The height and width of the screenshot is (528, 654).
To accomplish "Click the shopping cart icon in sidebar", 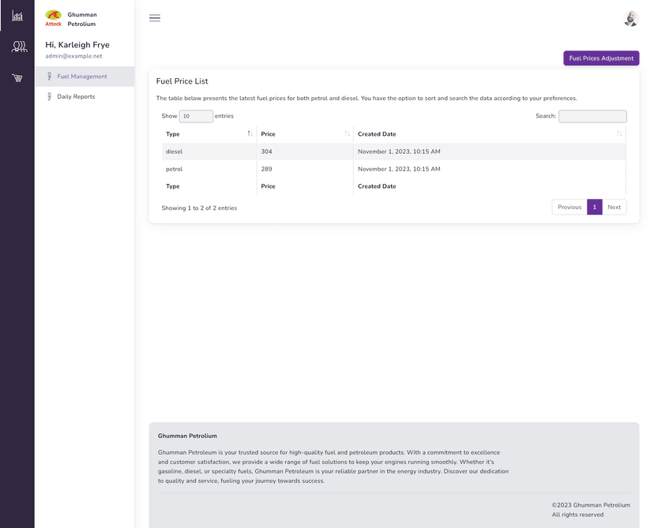I will point(17,77).
